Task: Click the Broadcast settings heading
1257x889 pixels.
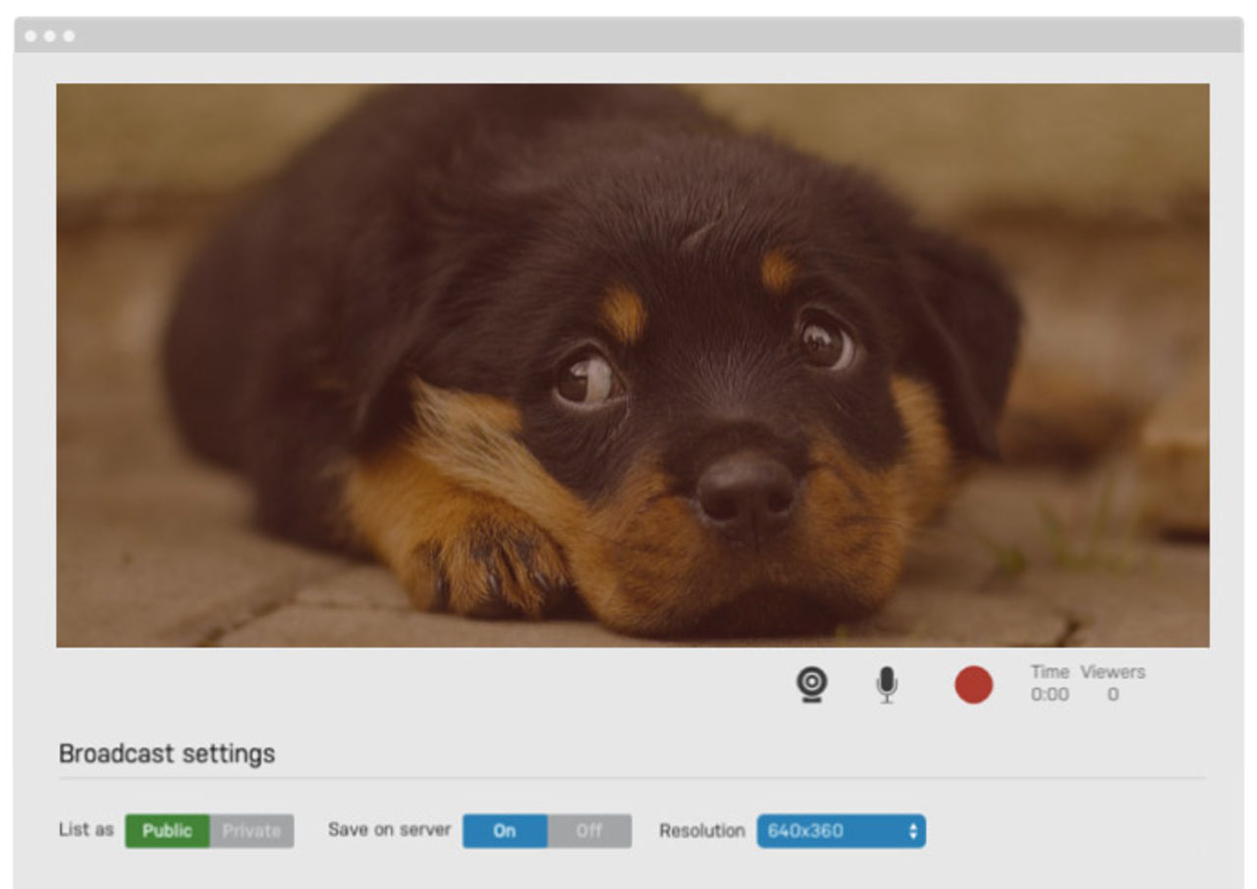Action: [167, 754]
